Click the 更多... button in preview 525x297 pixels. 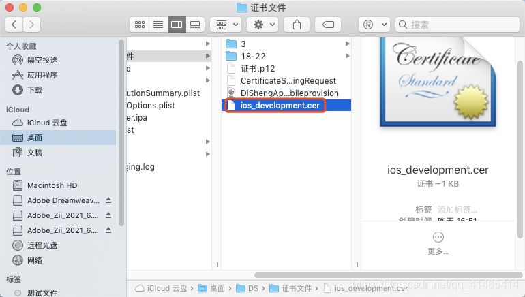(438, 243)
